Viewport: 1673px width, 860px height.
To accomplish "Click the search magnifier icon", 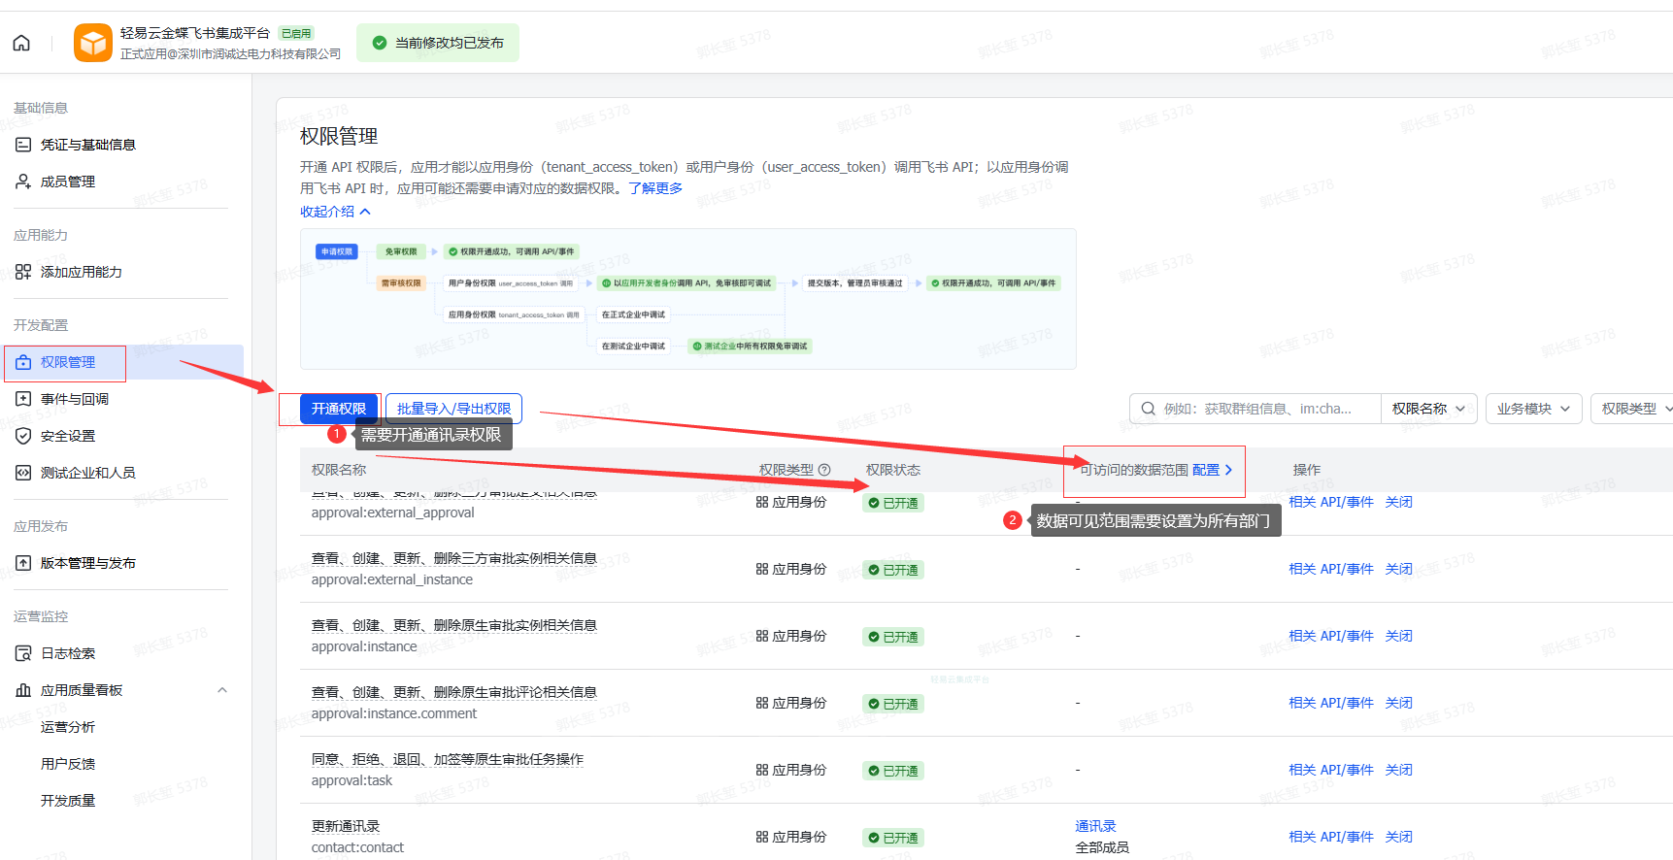I will [1149, 409].
